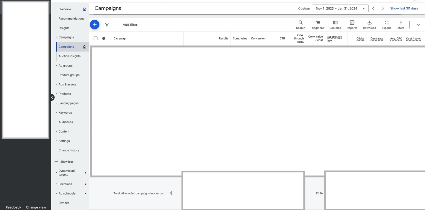Collapse the toolbar chevron at far right
The width and height of the screenshot is (425, 210).
click(x=418, y=25)
